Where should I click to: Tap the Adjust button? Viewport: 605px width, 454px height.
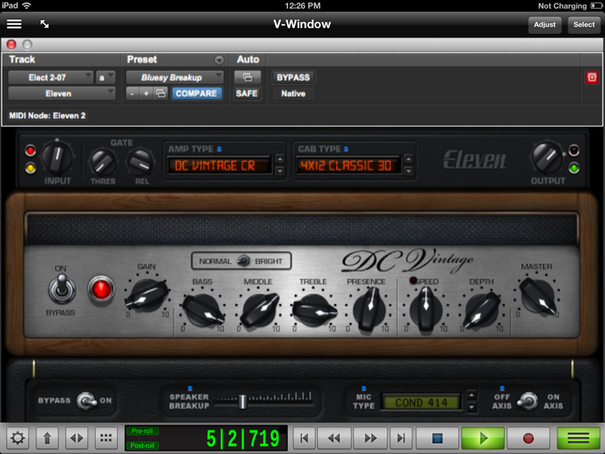(544, 25)
